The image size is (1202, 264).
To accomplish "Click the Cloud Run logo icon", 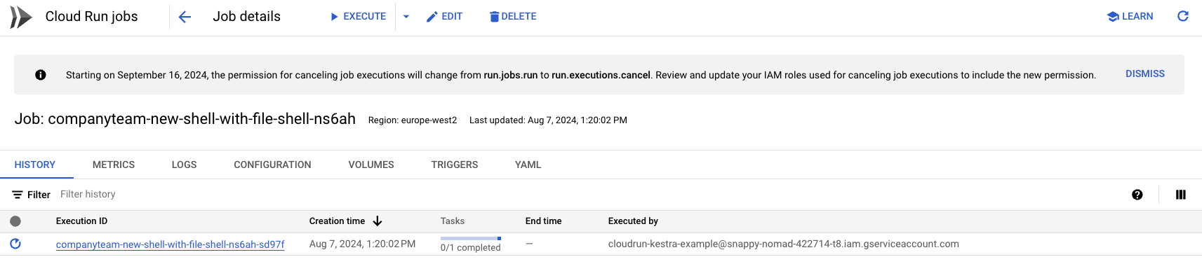I will click(21, 17).
